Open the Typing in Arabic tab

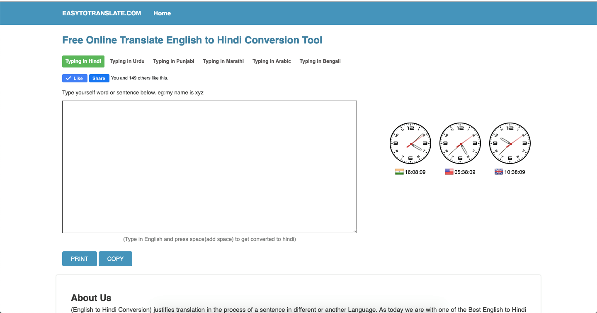point(272,61)
